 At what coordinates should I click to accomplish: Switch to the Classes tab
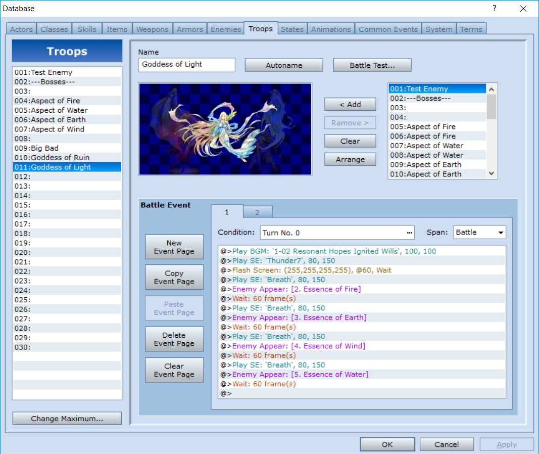[54, 29]
